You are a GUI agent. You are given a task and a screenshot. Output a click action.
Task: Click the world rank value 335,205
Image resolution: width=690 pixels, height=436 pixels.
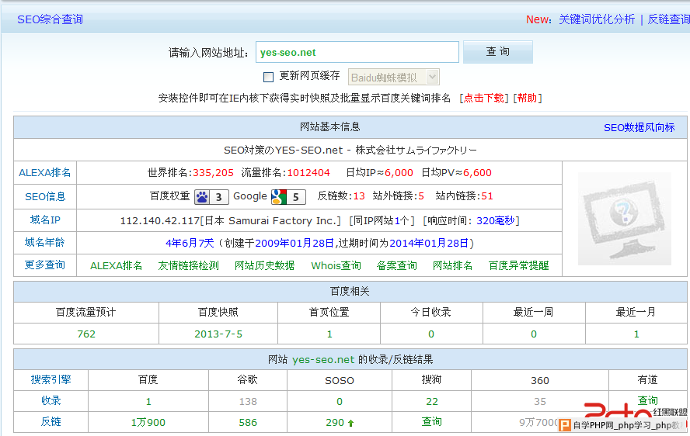pos(213,173)
